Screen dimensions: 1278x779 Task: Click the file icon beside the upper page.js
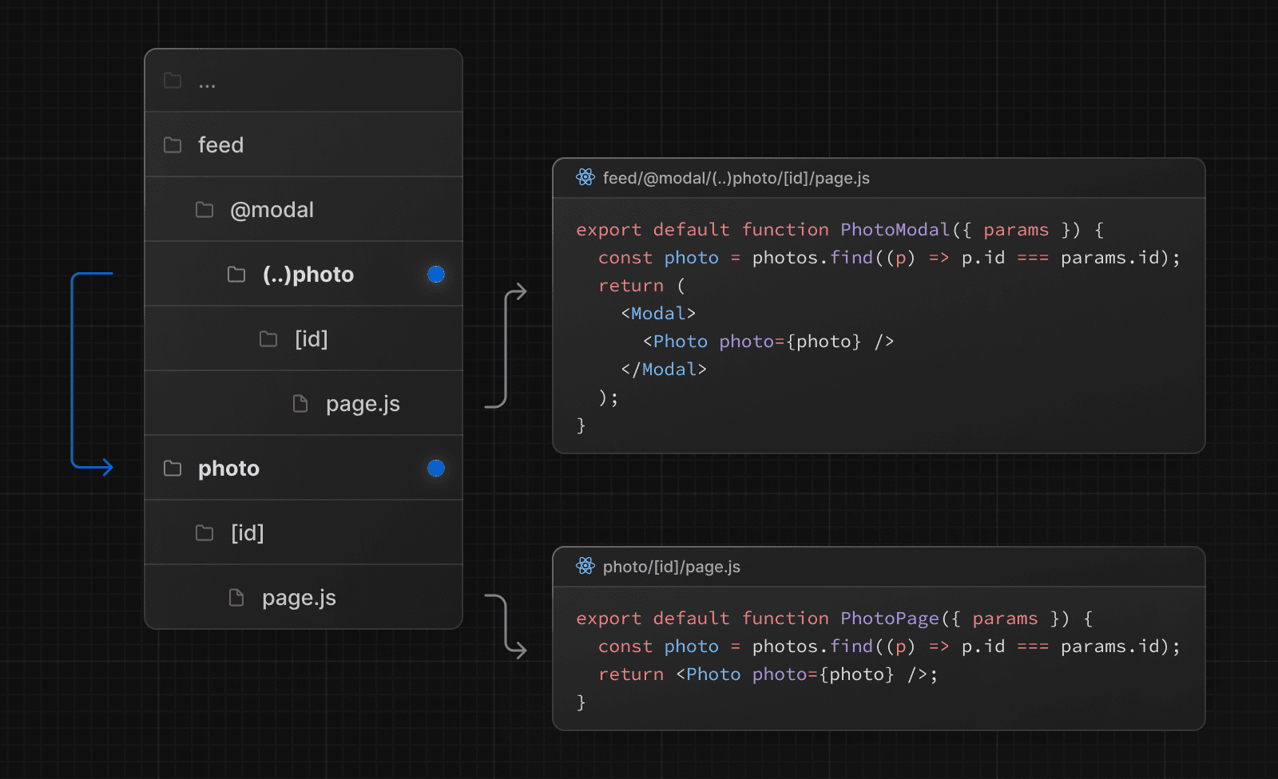(300, 403)
